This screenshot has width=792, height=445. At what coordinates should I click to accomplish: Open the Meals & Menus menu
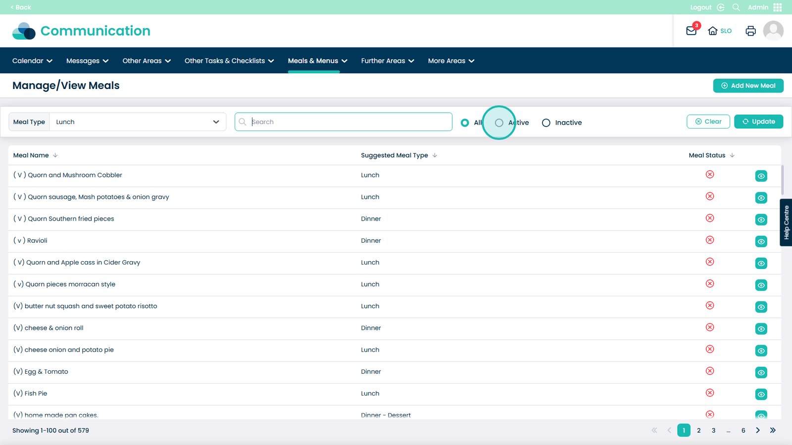(317, 61)
